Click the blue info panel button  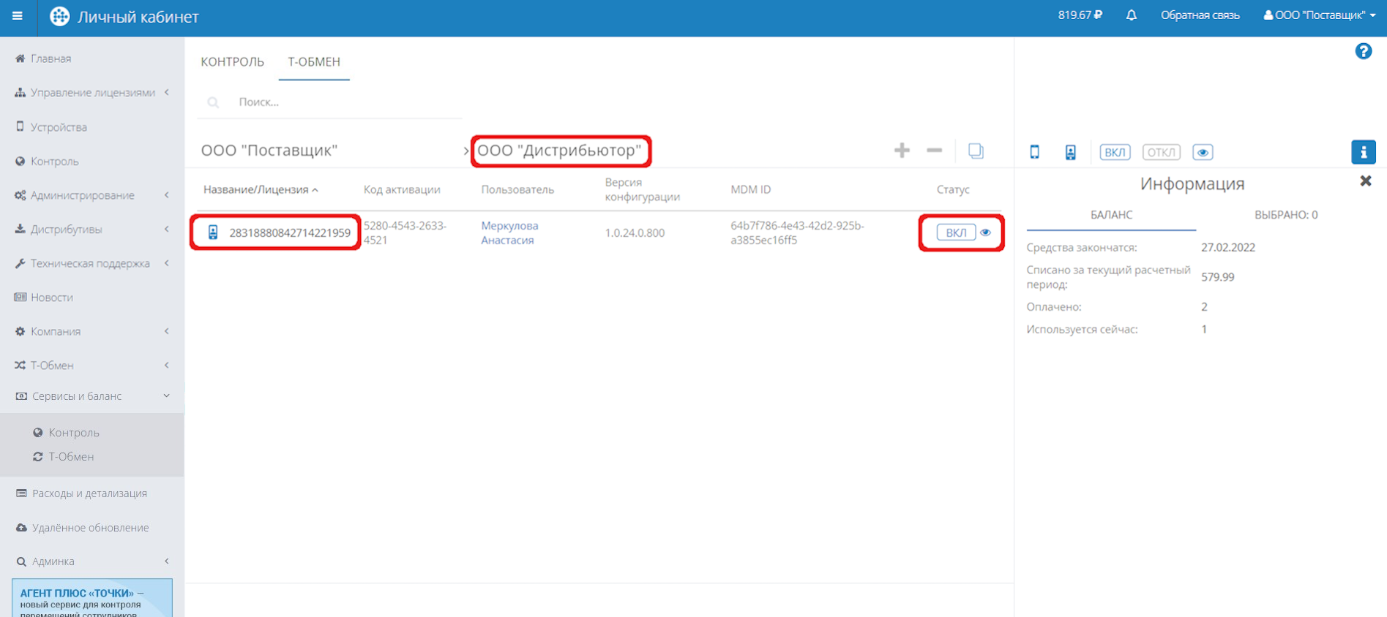[1363, 152]
